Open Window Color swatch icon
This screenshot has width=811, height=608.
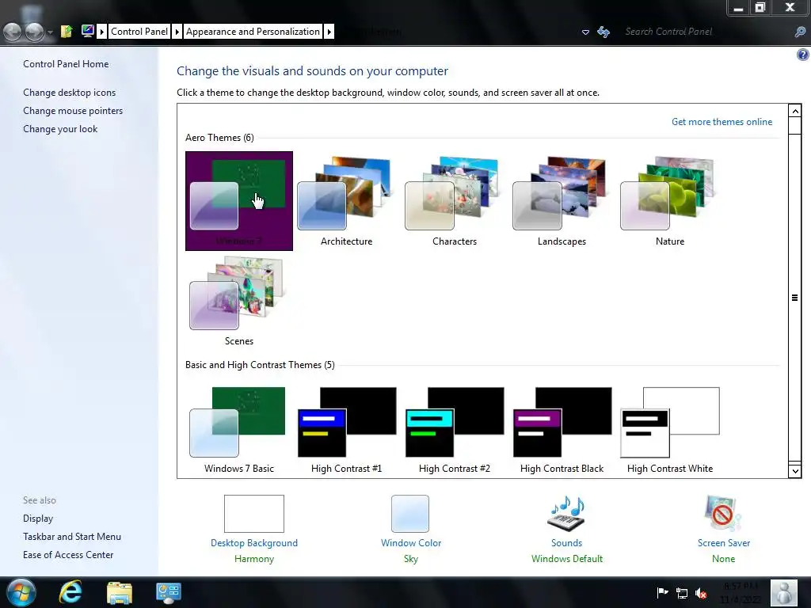(410, 513)
